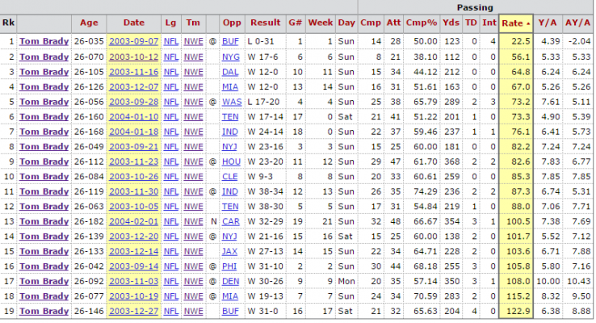The height and width of the screenshot is (323, 596).
Task: Sort by the Int column header
Action: point(489,23)
